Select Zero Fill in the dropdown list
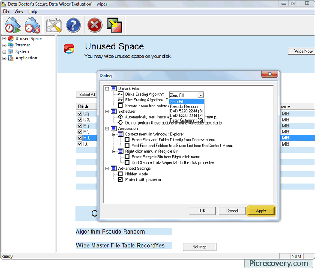Viewport: 315px width, 268px height. tap(187, 101)
